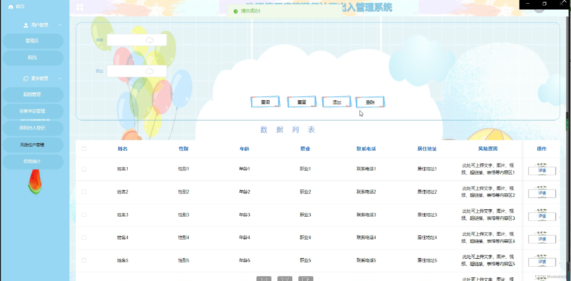Click the vertical page scrollbar on the right

[567, 121]
